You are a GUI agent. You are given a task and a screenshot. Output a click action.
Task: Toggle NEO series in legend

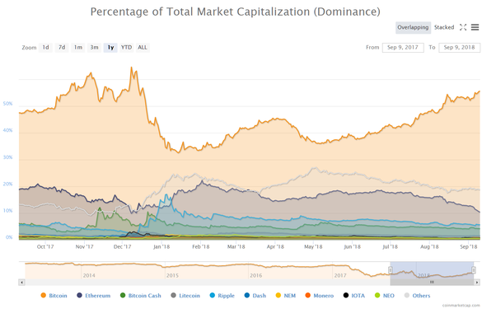pos(384,296)
